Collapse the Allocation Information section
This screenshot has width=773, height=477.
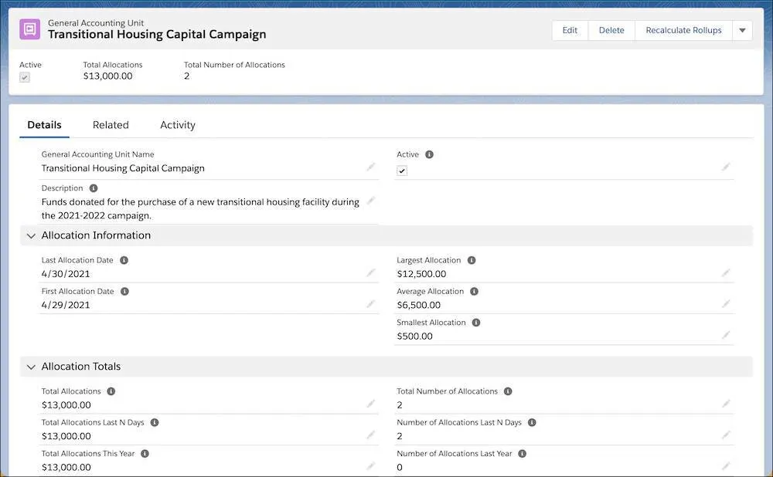pos(31,235)
